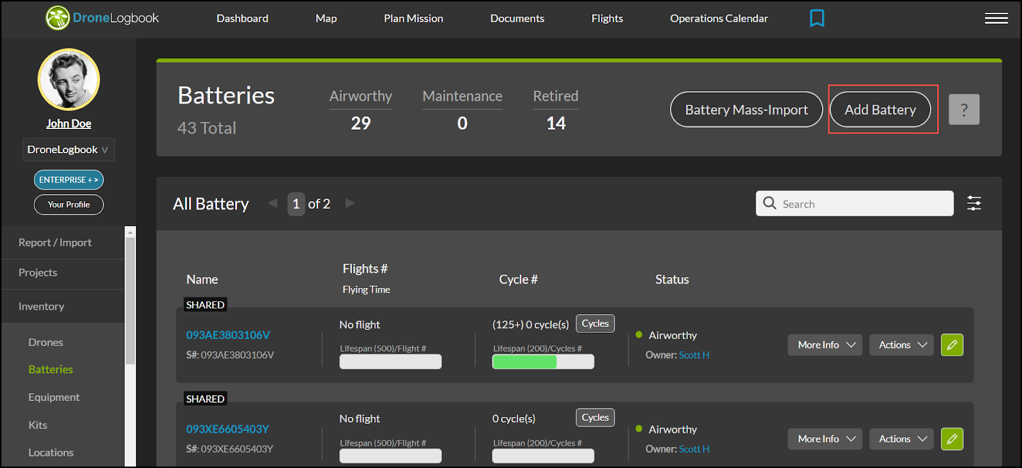
Task: Open Plan Mission in top navigation
Action: click(413, 19)
